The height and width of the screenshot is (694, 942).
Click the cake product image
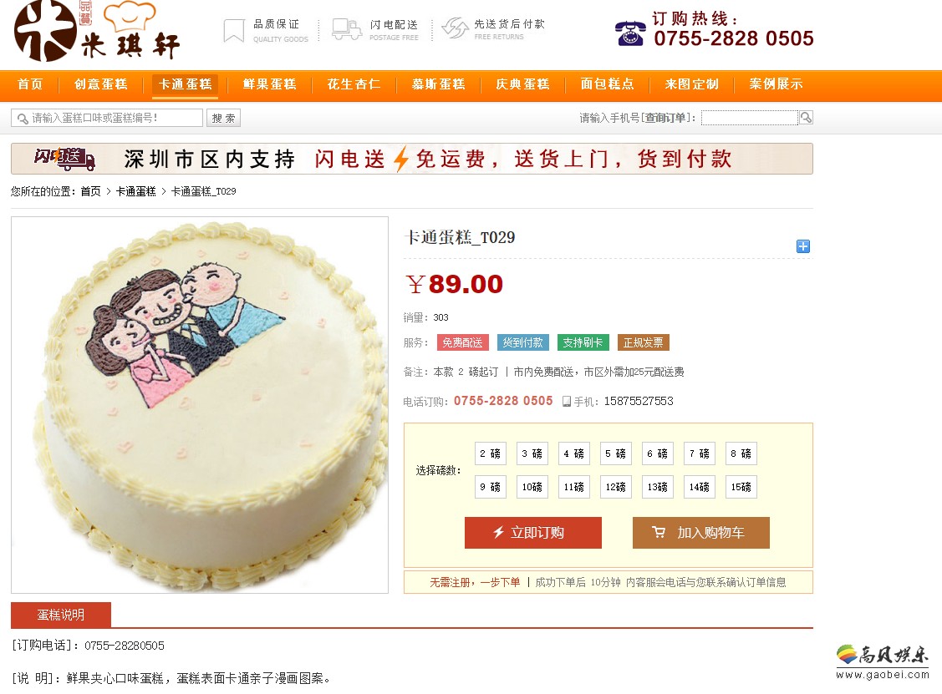click(x=200, y=405)
